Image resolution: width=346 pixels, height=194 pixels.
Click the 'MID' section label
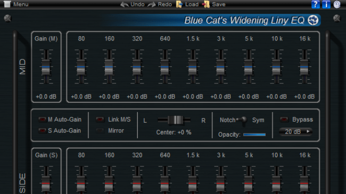pos(22,67)
